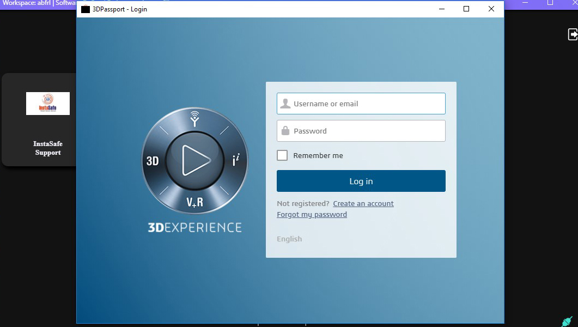The width and height of the screenshot is (578, 327).
Task: Close the 3DPassport Login window
Action: [491, 9]
